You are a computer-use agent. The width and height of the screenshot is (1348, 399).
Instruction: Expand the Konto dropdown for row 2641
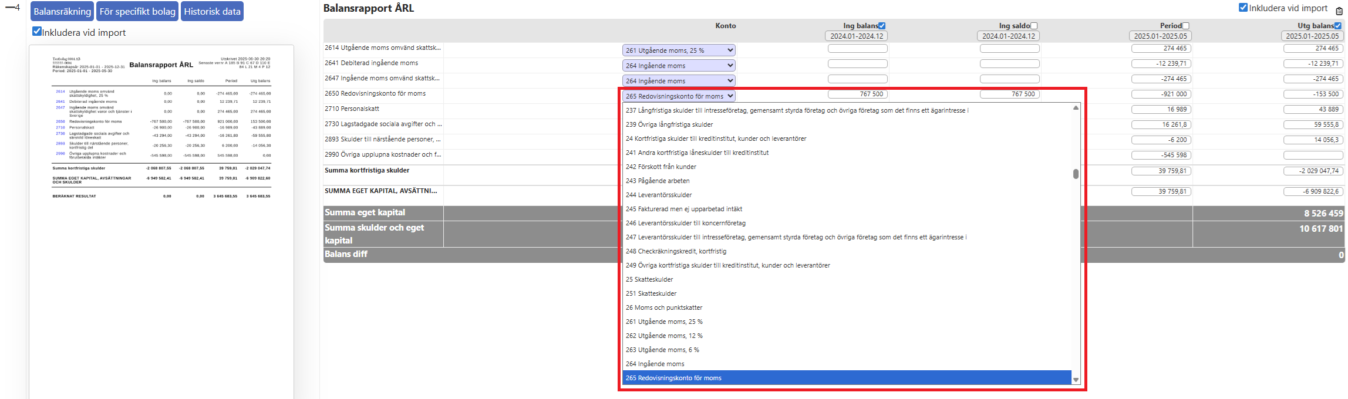click(x=678, y=66)
